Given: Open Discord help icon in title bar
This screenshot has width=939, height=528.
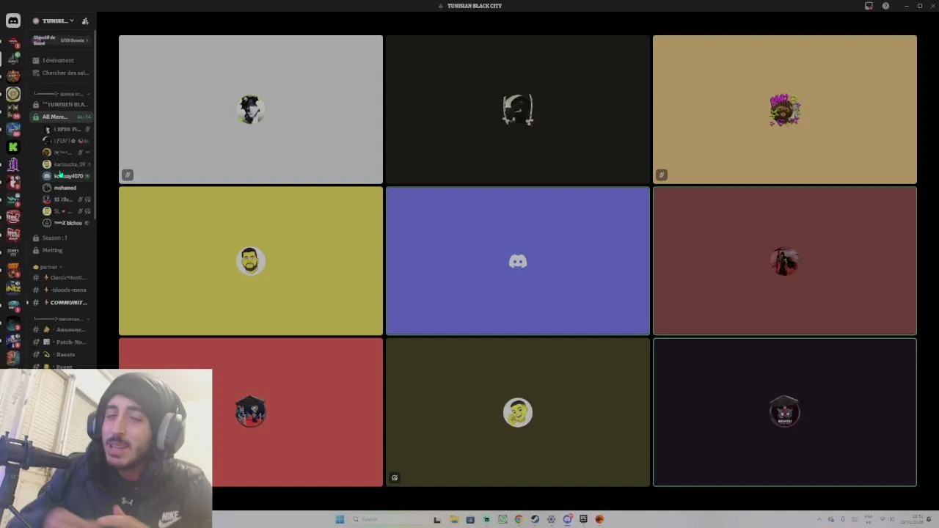Looking at the screenshot, I should point(885,6).
